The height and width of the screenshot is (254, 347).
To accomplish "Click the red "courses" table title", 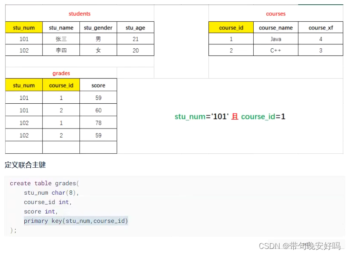I will tap(275, 14).
